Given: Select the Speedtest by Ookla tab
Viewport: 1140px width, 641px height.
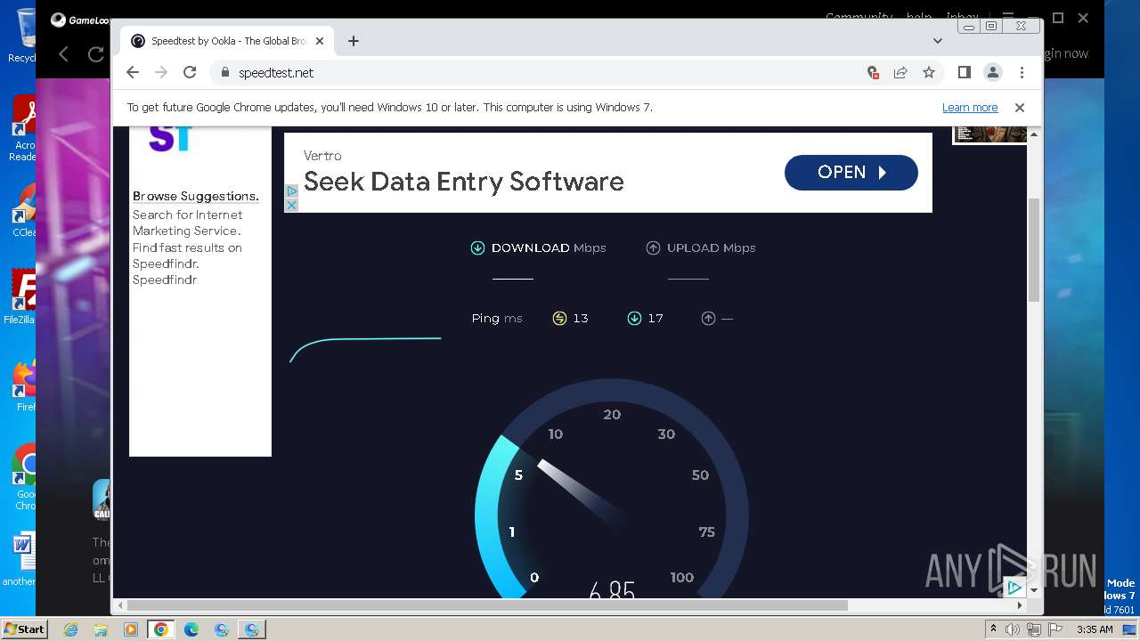Looking at the screenshot, I should point(227,41).
